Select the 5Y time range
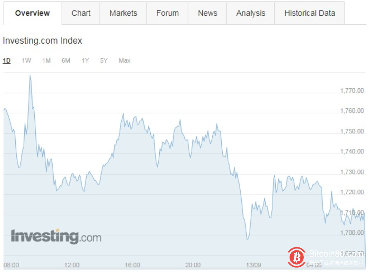The image size is (369, 272). pos(104,60)
